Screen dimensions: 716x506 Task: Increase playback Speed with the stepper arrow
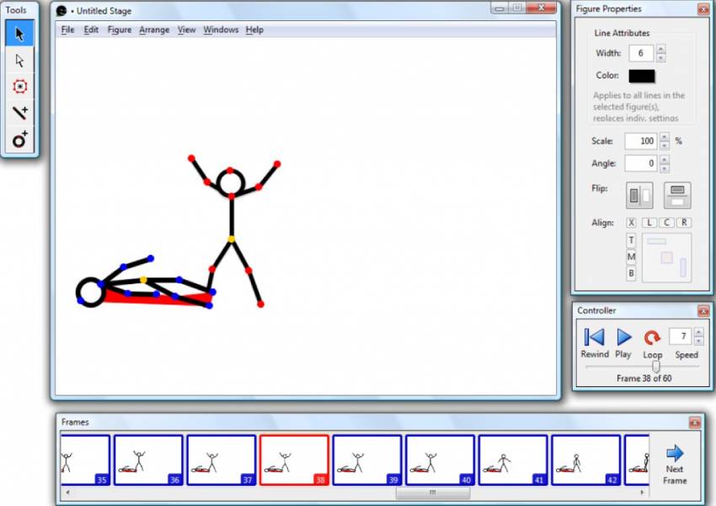click(698, 331)
